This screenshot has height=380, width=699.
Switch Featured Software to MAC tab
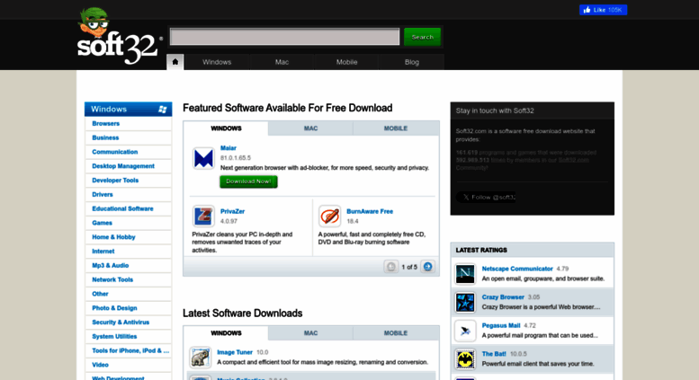pyautogui.click(x=310, y=128)
